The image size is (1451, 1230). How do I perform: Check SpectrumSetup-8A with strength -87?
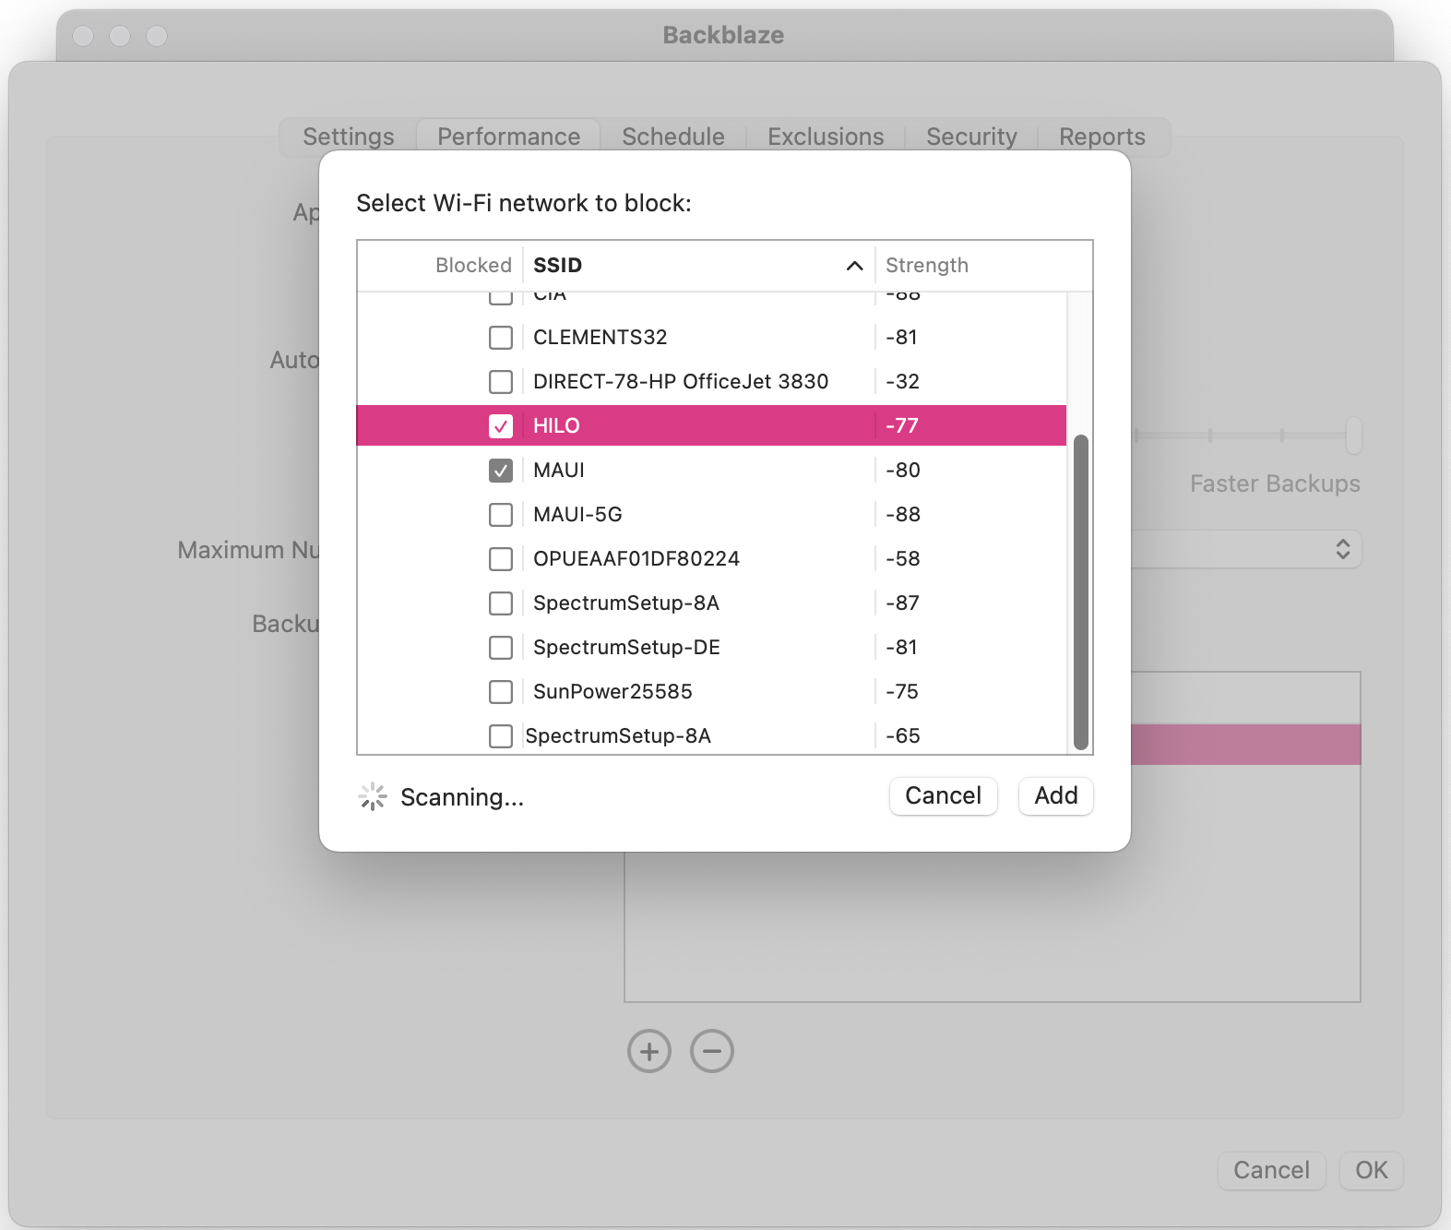coord(501,603)
